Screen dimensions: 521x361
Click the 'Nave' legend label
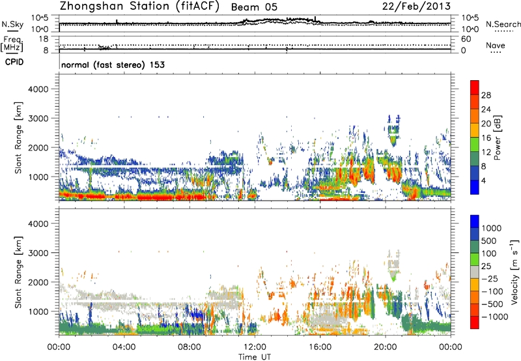(496, 45)
